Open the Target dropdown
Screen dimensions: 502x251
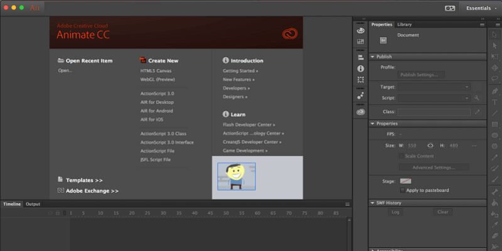[434, 87]
